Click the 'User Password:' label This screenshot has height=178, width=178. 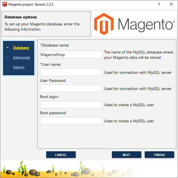pyautogui.click(x=53, y=81)
